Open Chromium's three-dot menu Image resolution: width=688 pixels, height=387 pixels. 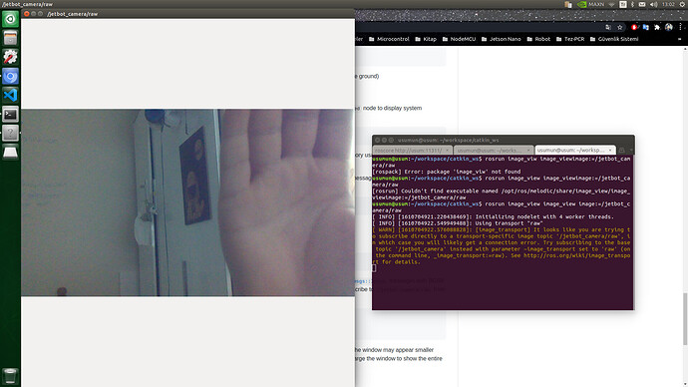(x=681, y=27)
